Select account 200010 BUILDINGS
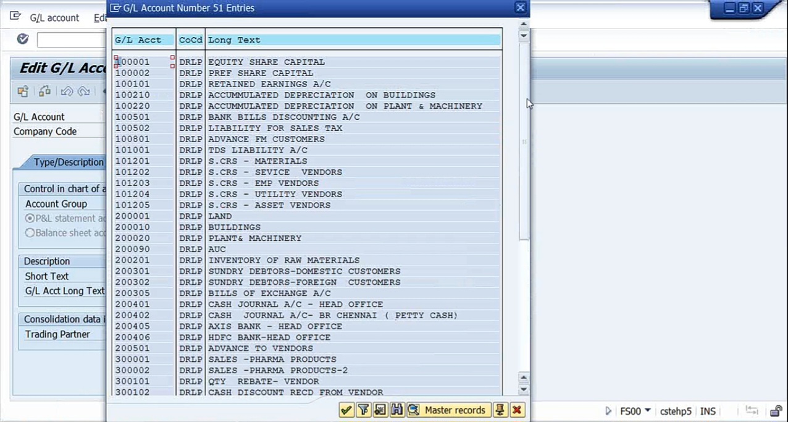 point(307,227)
